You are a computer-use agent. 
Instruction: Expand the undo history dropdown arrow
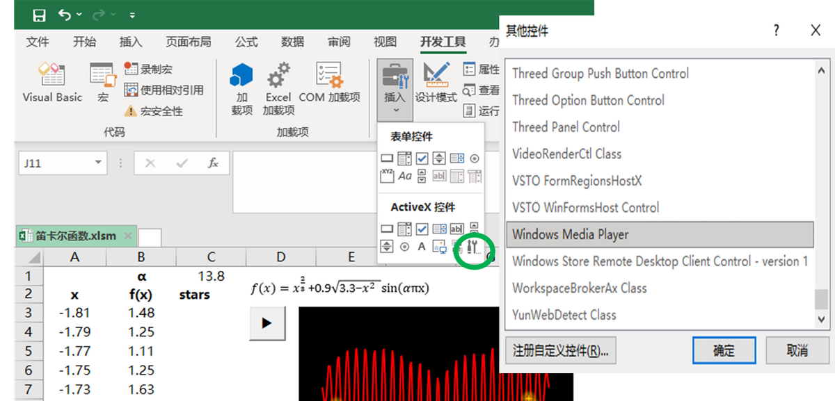79,15
